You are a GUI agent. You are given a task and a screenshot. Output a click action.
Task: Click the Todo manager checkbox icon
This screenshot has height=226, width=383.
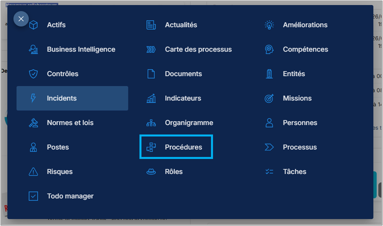(x=33, y=196)
